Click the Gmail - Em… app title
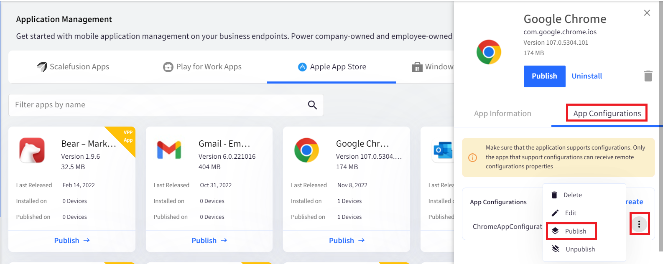The image size is (663, 264). 224,144
